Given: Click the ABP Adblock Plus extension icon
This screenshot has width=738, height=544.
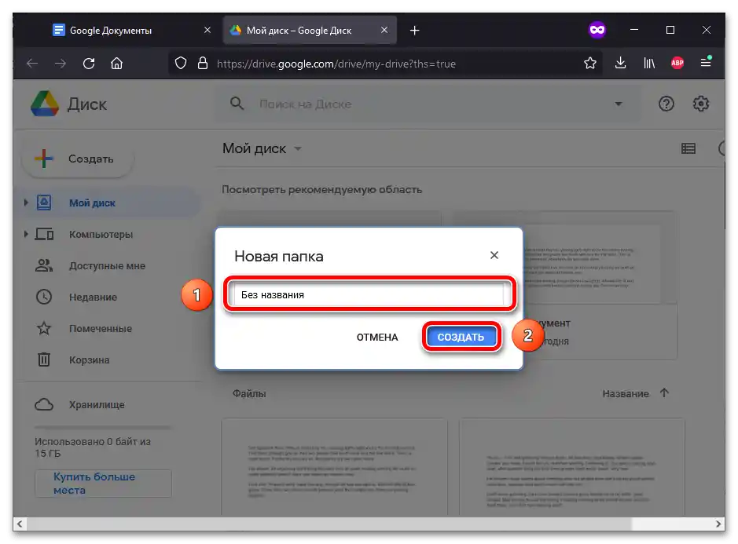Looking at the screenshot, I should (677, 63).
